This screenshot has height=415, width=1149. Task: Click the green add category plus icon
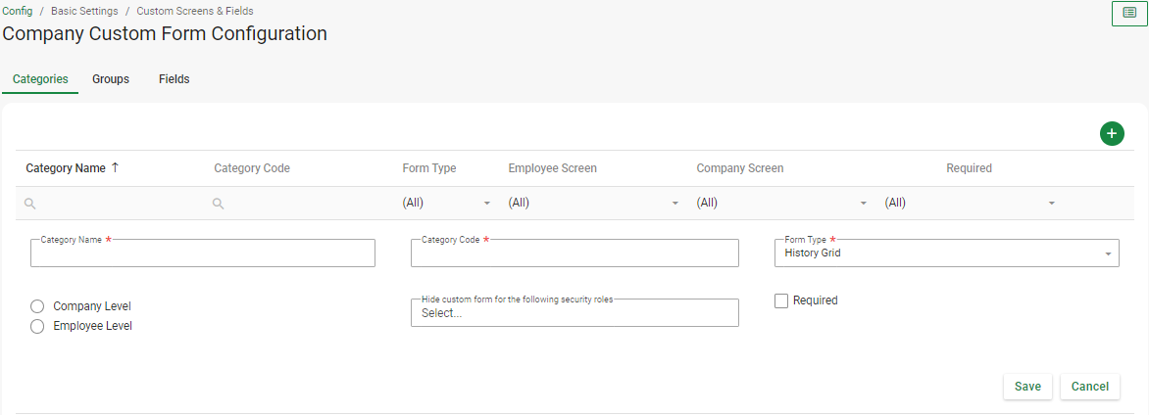tap(1112, 133)
